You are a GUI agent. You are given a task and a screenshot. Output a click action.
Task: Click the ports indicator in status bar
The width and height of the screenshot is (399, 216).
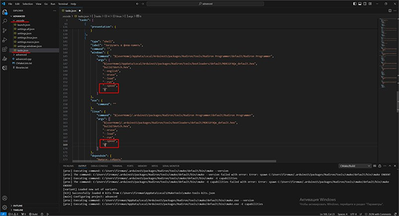pyautogui.click(x=24, y=214)
